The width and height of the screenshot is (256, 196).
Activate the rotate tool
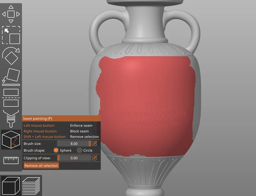(11, 56)
